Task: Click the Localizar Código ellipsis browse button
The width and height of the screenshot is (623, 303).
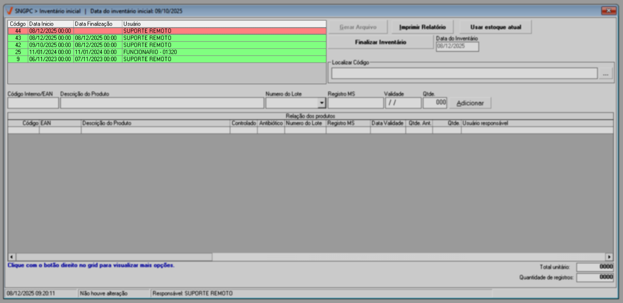Action: pos(605,74)
